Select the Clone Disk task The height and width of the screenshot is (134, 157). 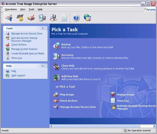68,66
